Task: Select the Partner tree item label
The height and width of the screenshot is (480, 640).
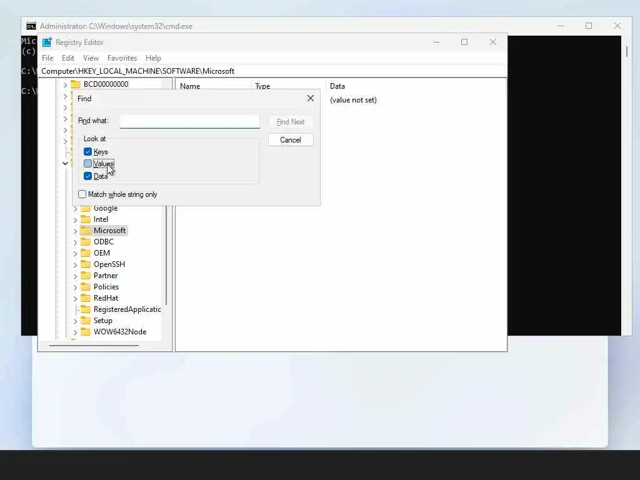Action: pyautogui.click(x=105, y=276)
